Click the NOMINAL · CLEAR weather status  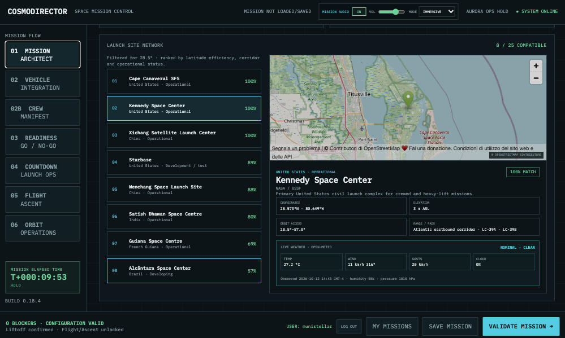517,247
